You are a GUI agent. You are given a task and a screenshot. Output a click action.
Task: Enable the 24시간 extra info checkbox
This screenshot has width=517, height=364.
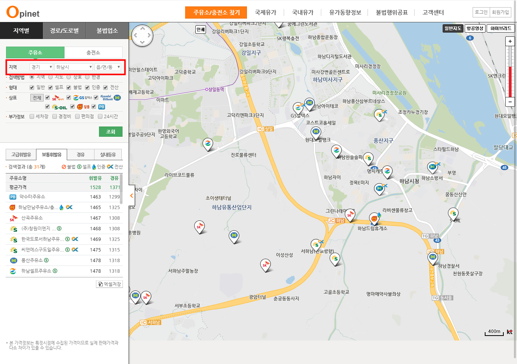click(x=100, y=116)
